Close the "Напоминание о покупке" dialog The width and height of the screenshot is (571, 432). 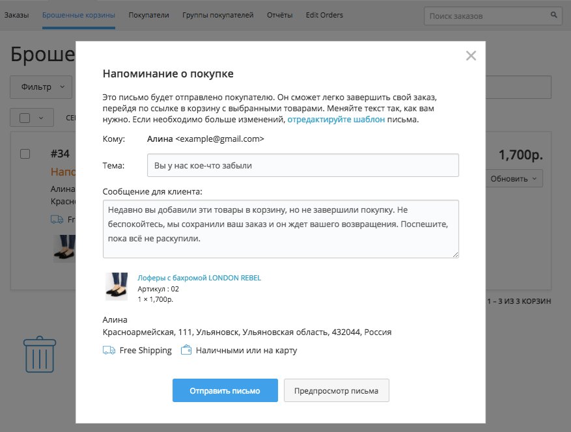click(471, 56)
